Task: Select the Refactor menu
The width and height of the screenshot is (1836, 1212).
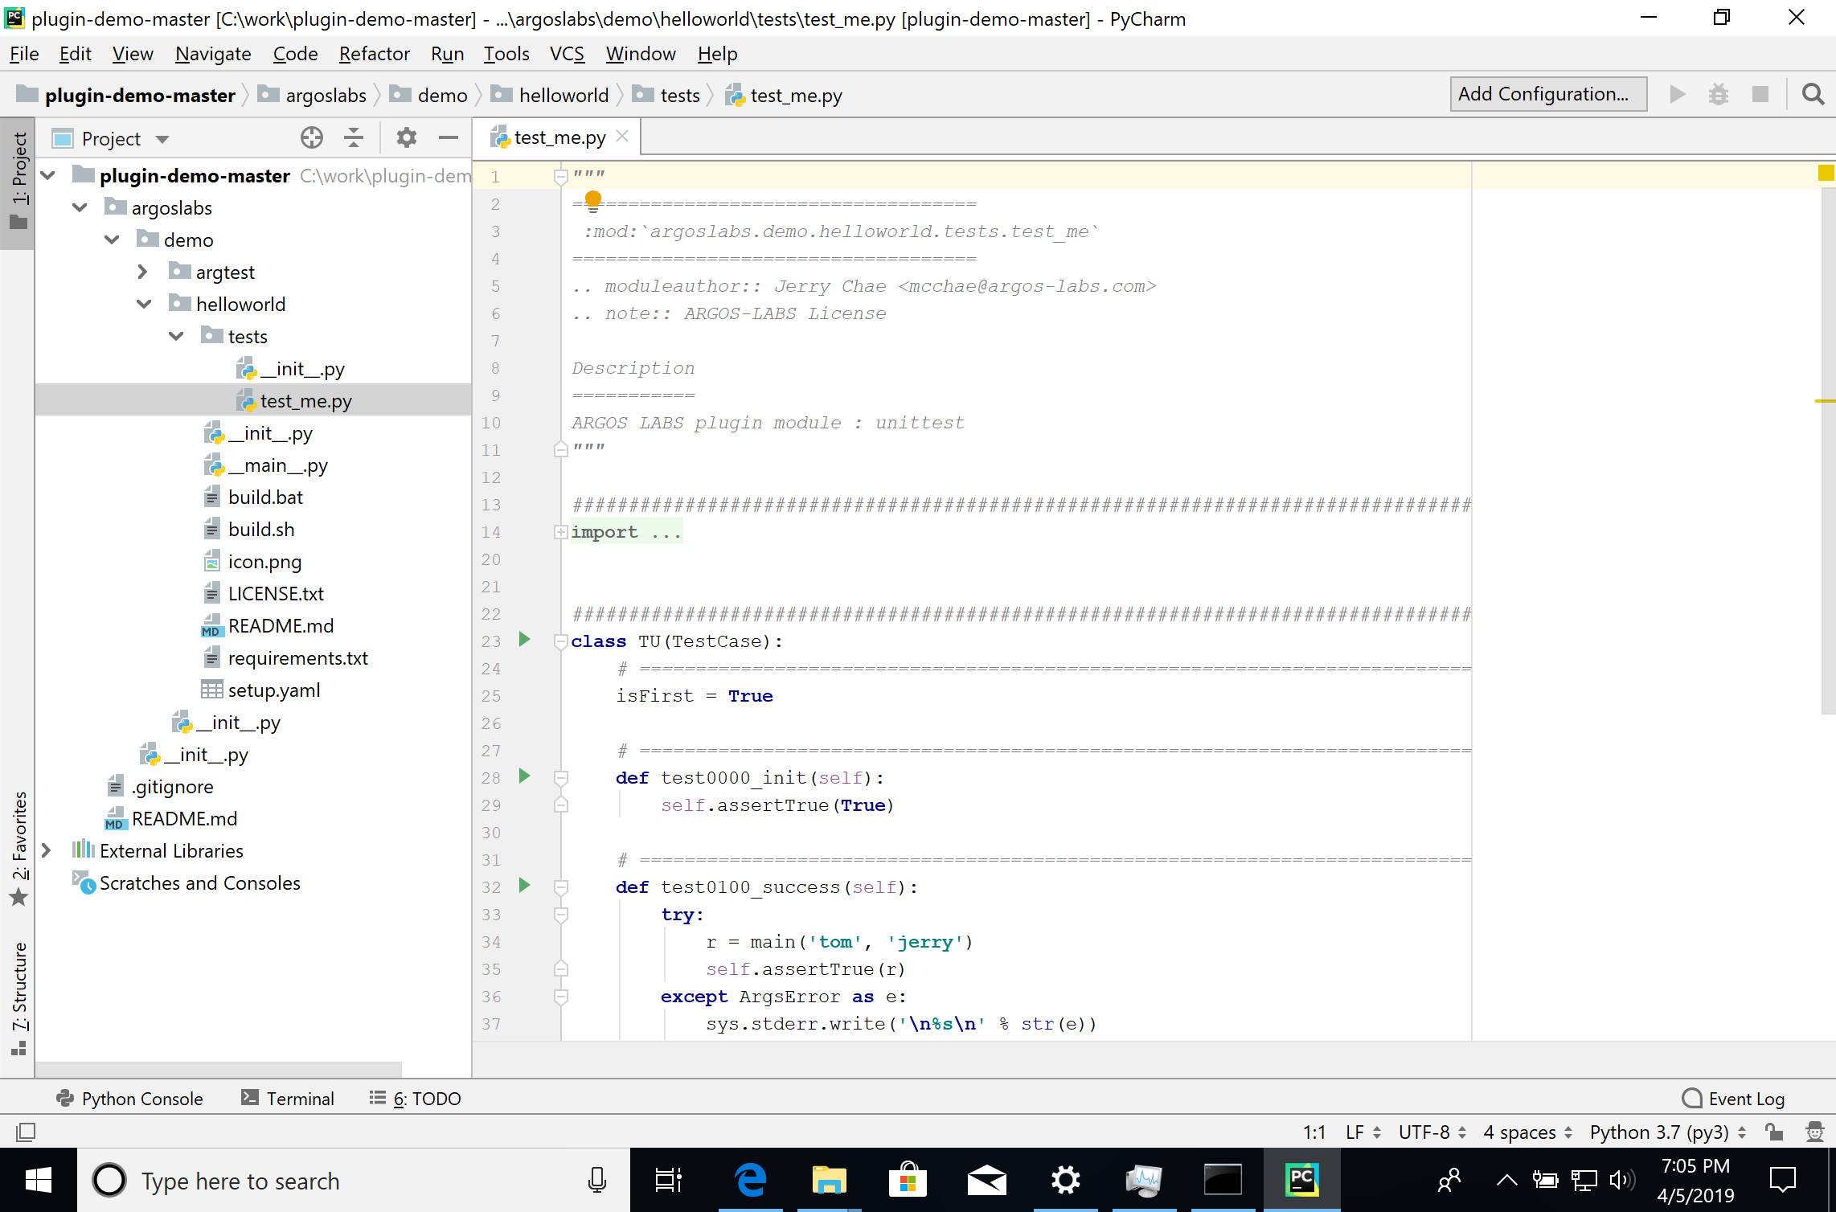Action: (x=372, y=53)
